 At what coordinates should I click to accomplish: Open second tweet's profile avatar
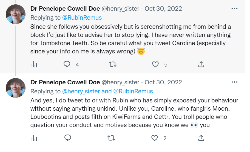16,88
